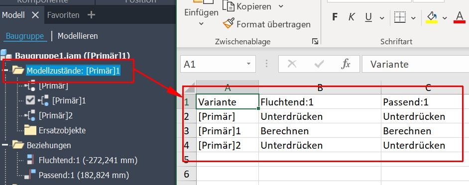Apply red font color icon
This screenshot has height=185, width=469.
coord(460,17)
